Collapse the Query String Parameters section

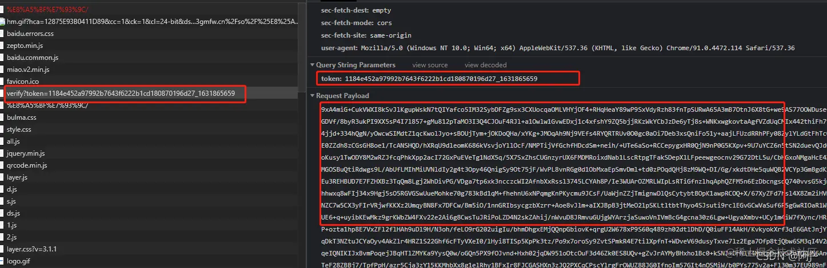312,65
